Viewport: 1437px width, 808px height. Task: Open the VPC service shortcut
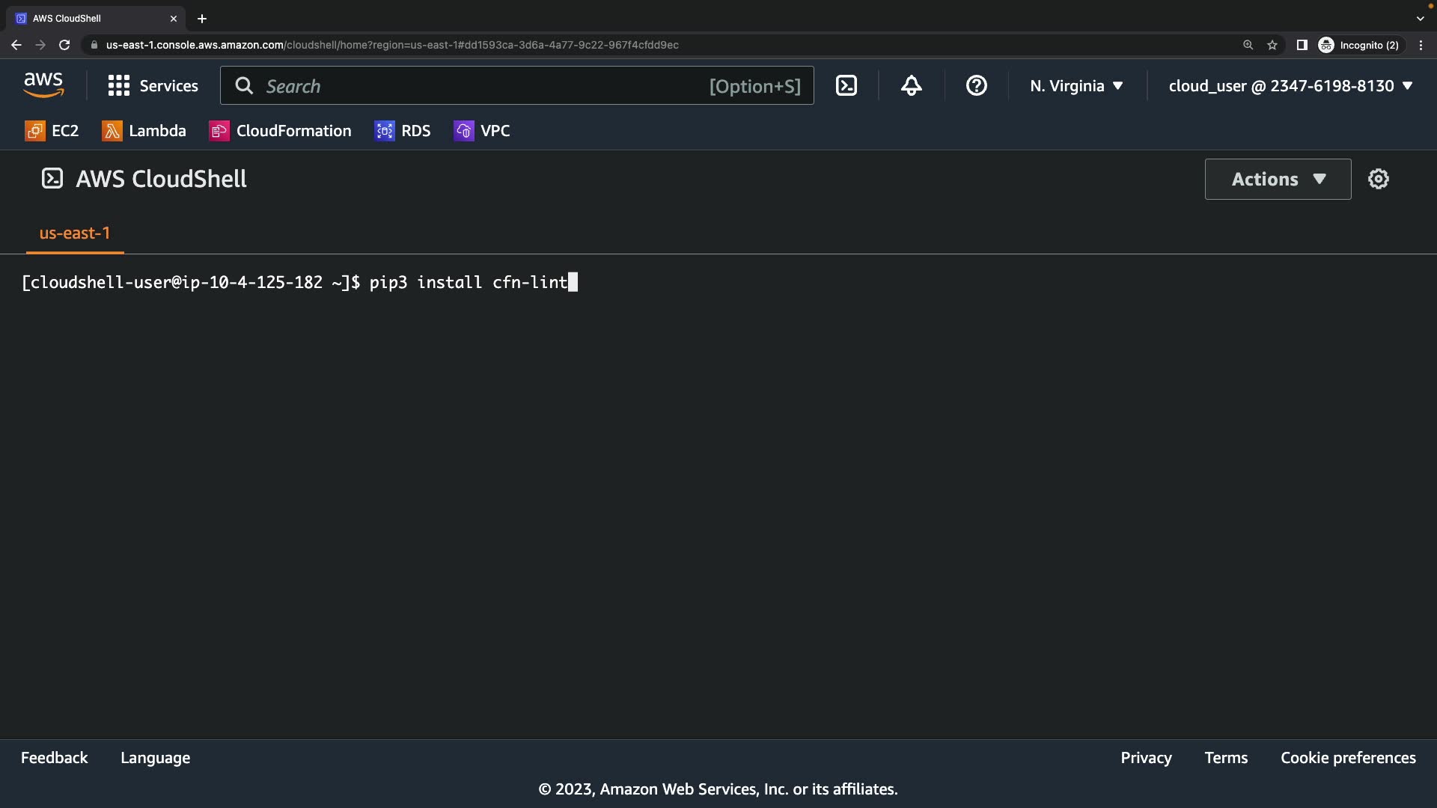point(482,131)
